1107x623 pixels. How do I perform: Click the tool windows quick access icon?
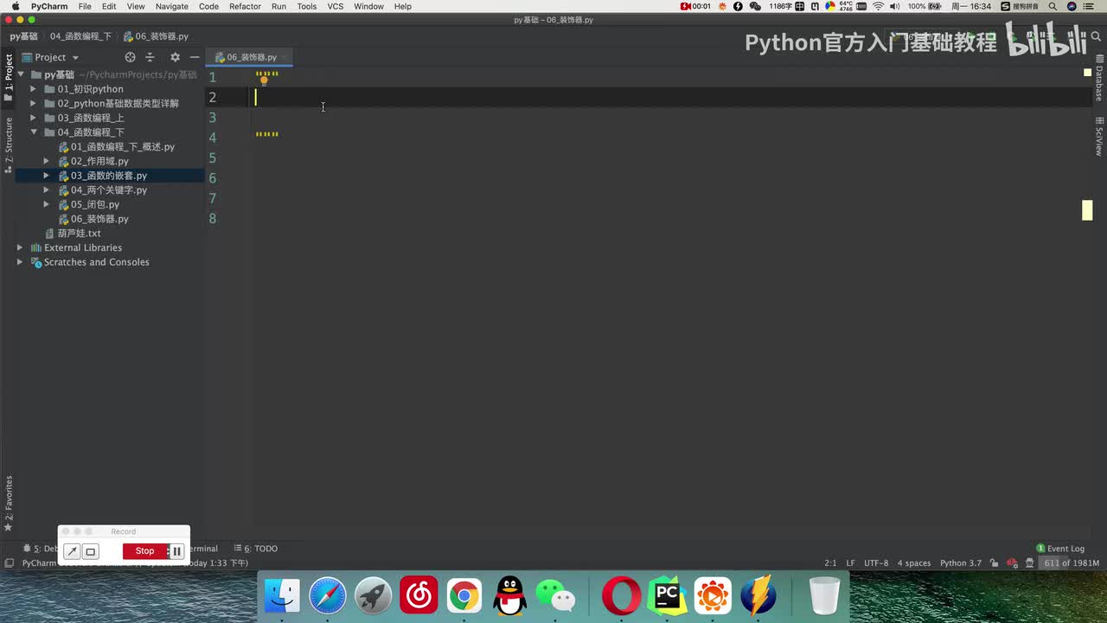9,563
